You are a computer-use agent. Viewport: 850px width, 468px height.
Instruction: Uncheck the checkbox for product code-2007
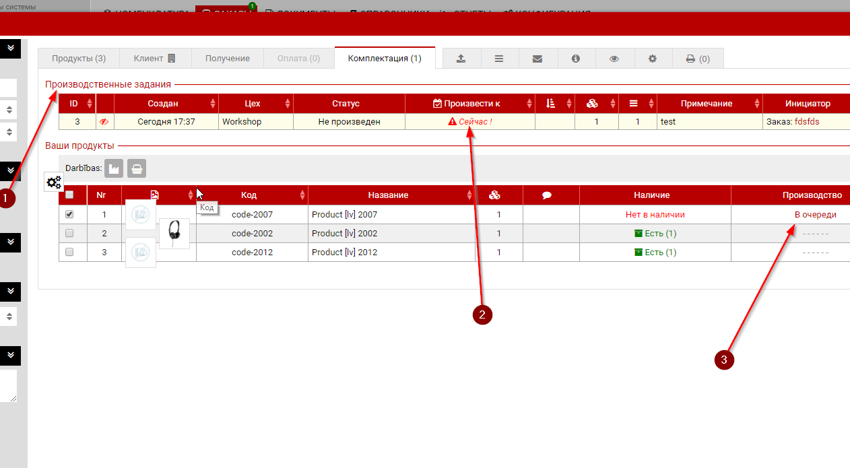69,215
